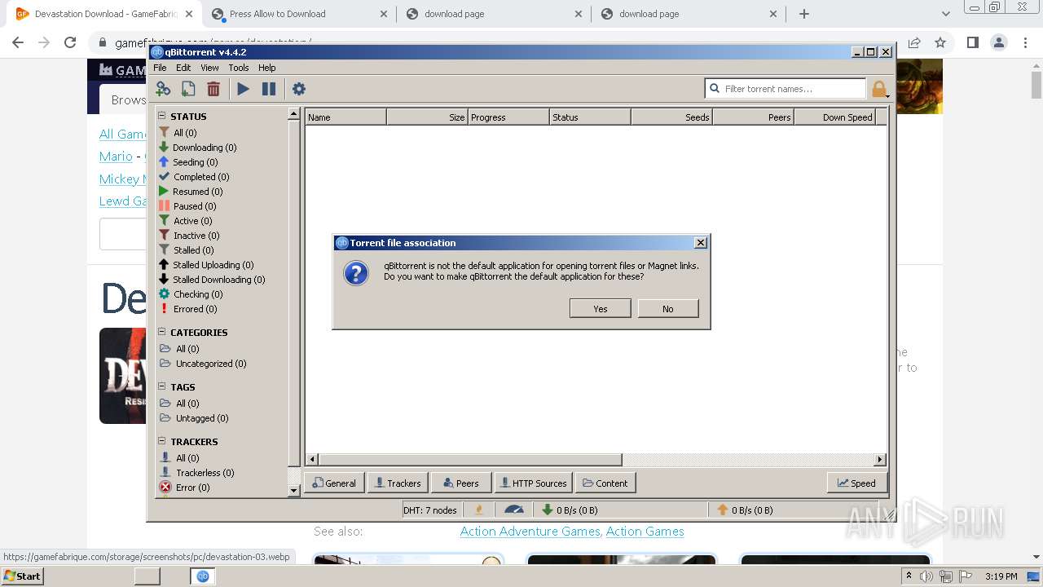This screenshot has width=1043, height=587.
Task: Switch to the Content tab
Action: [x=605, y=483]
